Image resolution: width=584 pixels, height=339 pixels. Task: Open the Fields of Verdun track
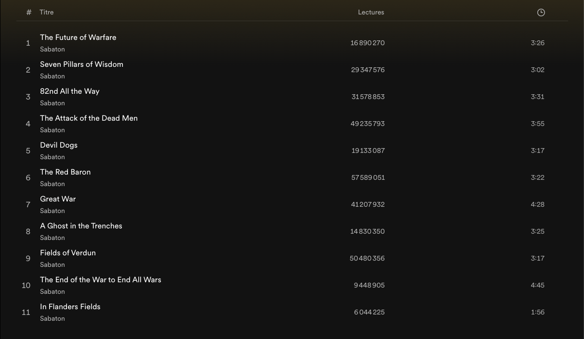point(68,253)
